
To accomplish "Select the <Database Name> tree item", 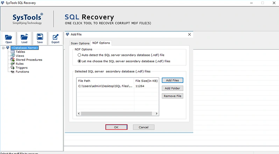I will pos(25,48).
